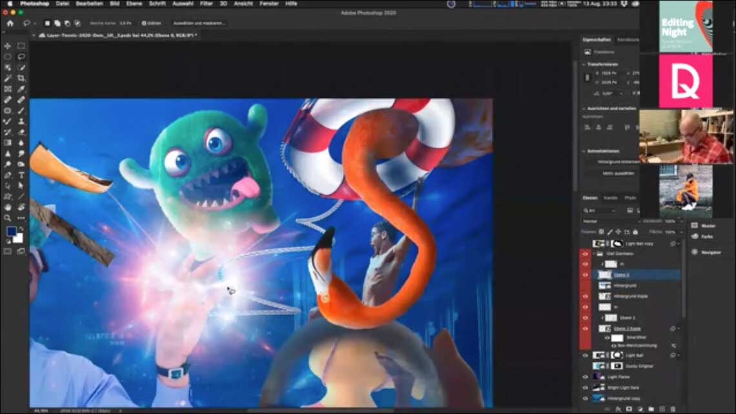
Task: Select the Hand tool
Action: point(8,207)
